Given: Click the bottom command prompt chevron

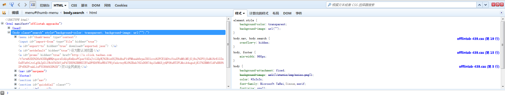Looking at the screenshot, I should (7, 93).
